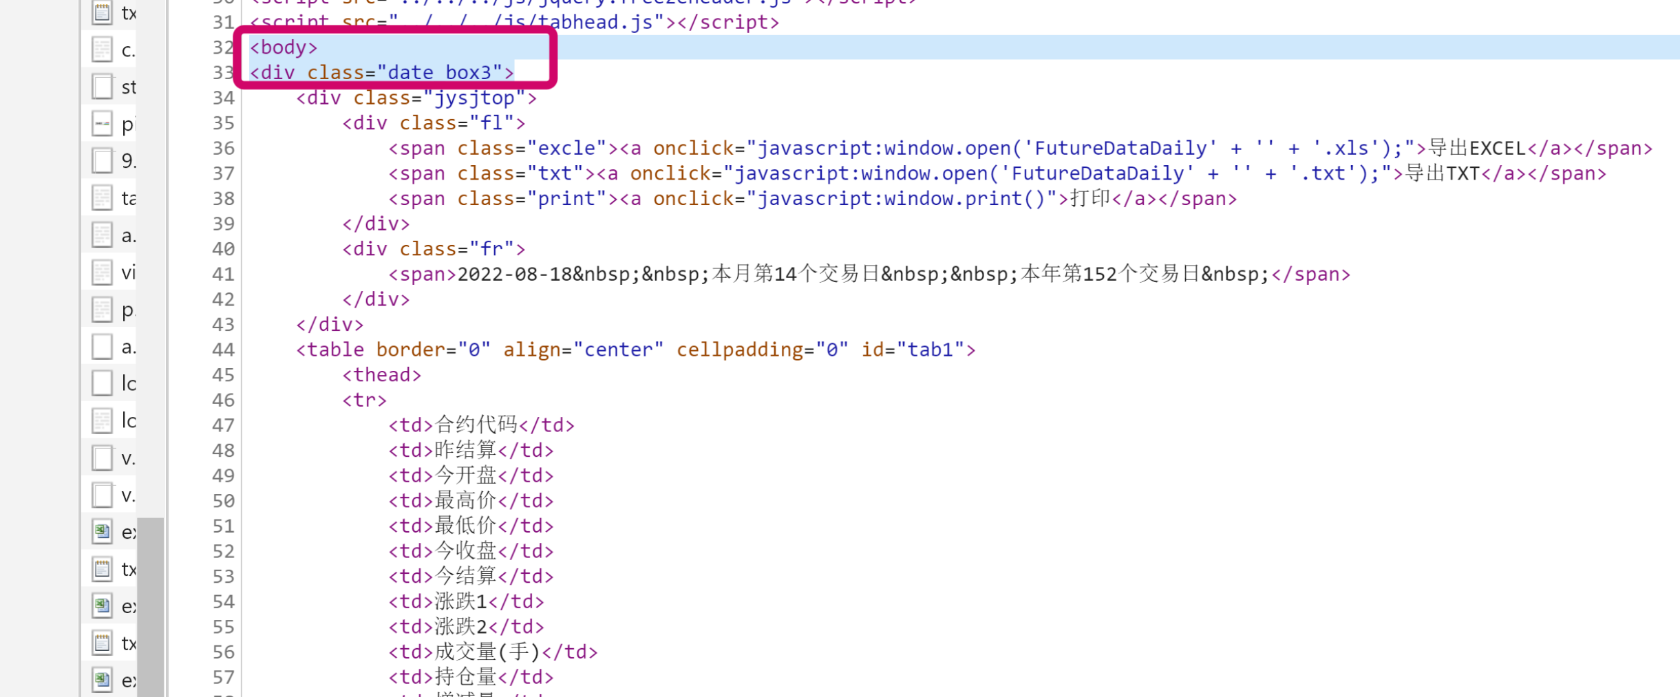This screenshot has height=697, width=1680.
Task: Click the 成交量(手) cell text
Action: pyautogui.click(x=488, y=652)
